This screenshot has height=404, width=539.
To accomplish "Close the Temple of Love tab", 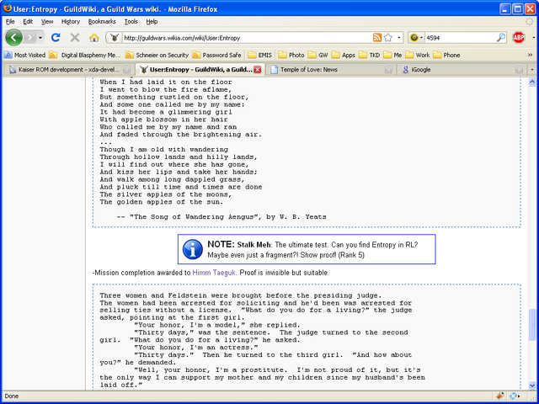I will point(388,70).
